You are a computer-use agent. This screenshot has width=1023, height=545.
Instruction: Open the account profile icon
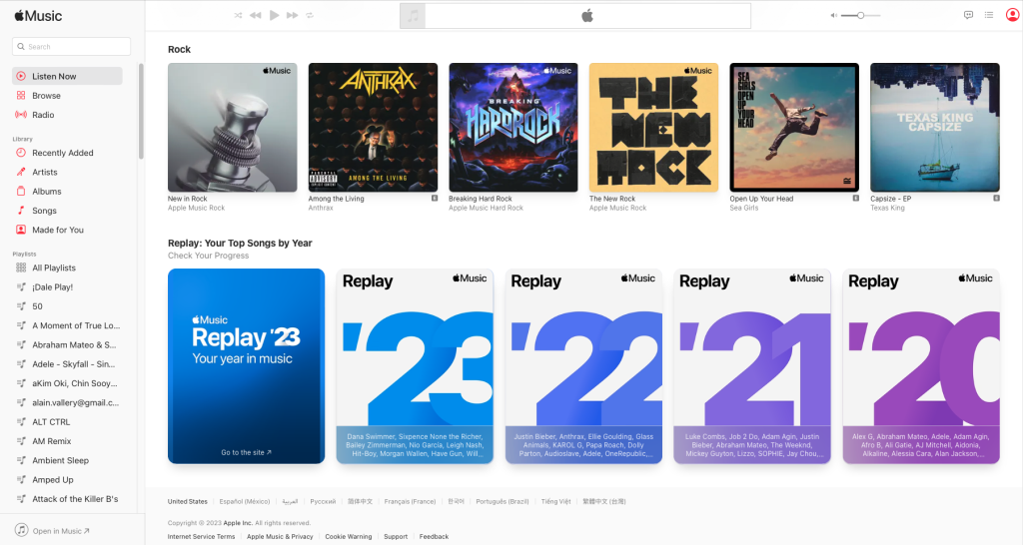click(x=1012, y=15)
